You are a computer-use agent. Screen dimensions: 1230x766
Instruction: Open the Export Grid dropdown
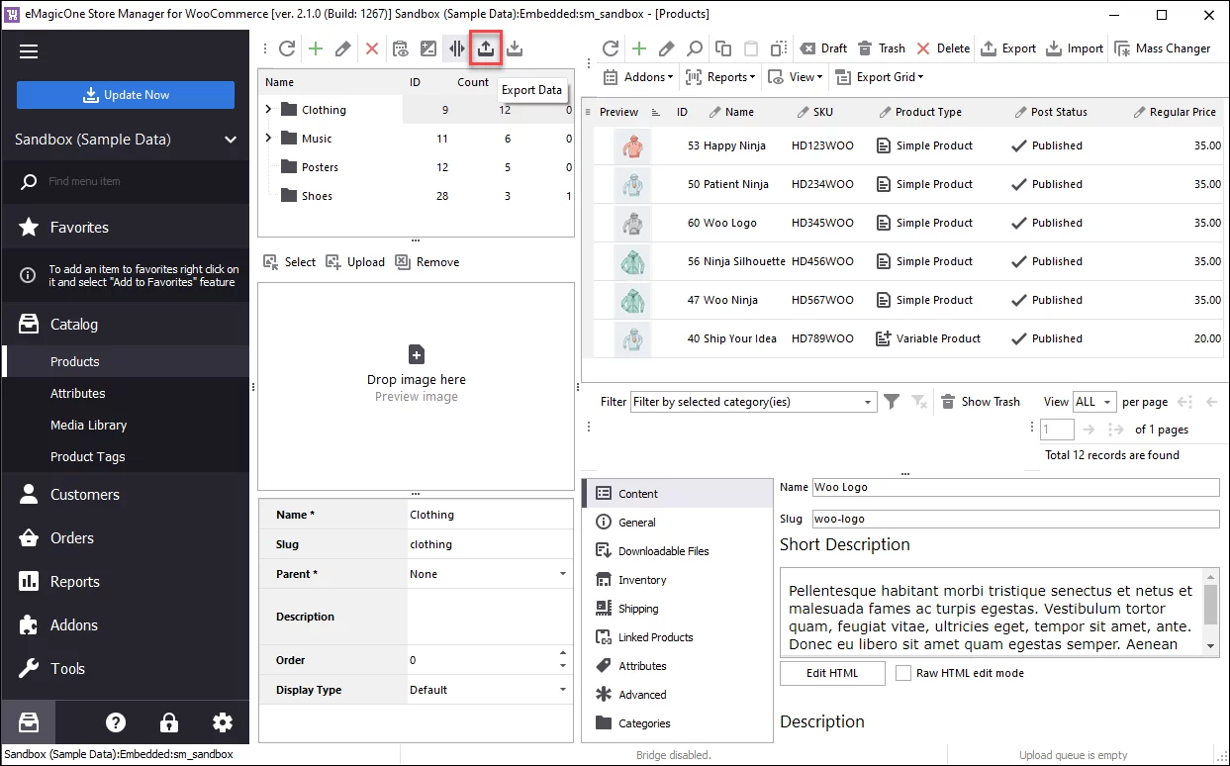pos(880,77)
